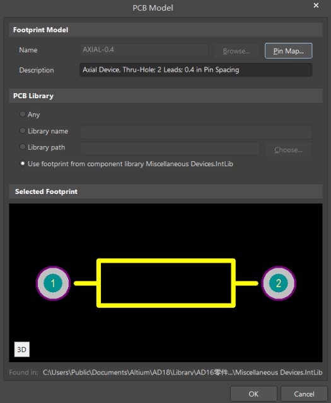The image size is (331, 403).
Task: Click the Library path text field
Action: point(170,149)
